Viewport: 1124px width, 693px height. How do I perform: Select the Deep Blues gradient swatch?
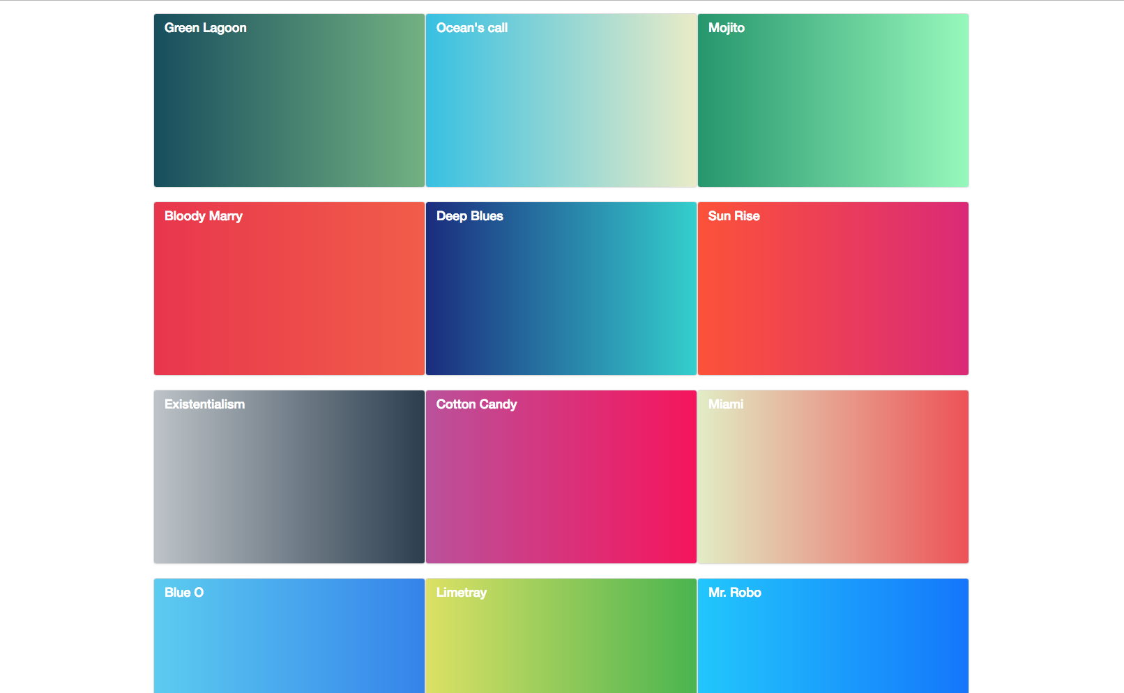[x=561, y=289]
